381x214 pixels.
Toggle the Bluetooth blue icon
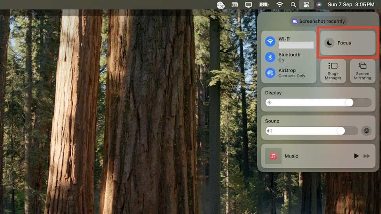270,57
